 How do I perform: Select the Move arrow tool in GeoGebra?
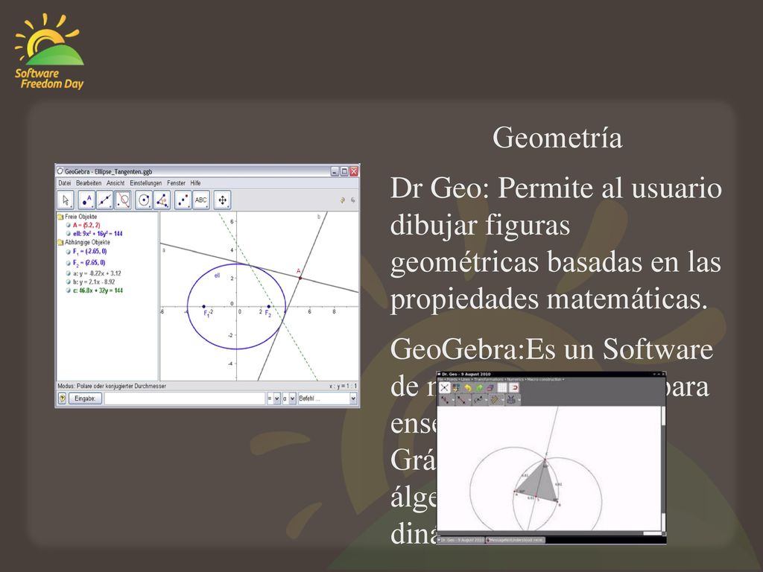[66, 200]
